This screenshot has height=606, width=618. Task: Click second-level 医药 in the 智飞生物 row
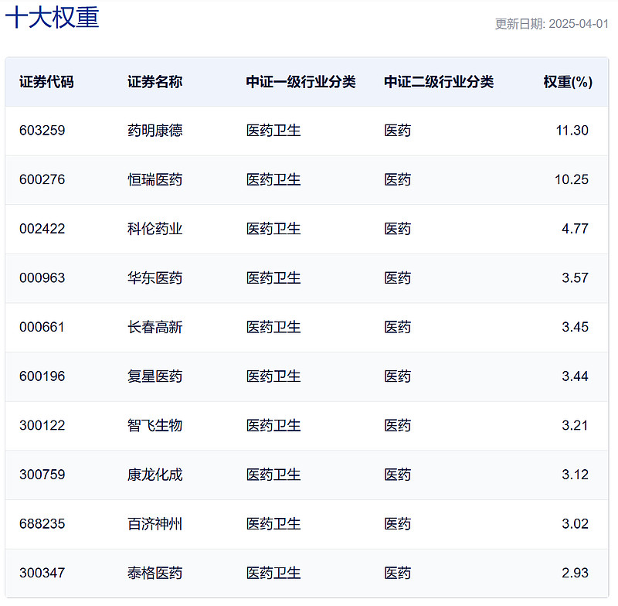398,425
